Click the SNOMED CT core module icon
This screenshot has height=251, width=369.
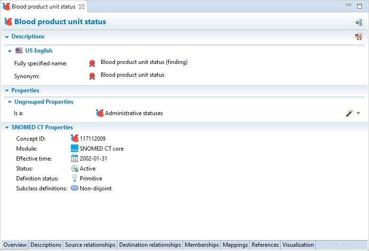(75, 149)
